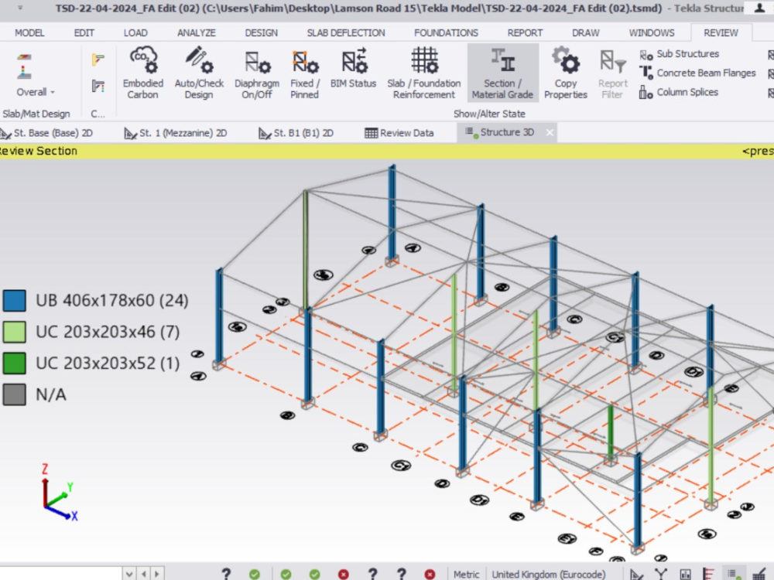Select Sub Structures option
Image resolution: width=774 pixels, height=580 pixels.
click(680, 54)
